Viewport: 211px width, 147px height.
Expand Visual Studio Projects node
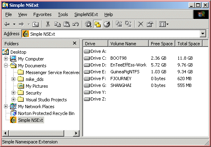[13, 100]
